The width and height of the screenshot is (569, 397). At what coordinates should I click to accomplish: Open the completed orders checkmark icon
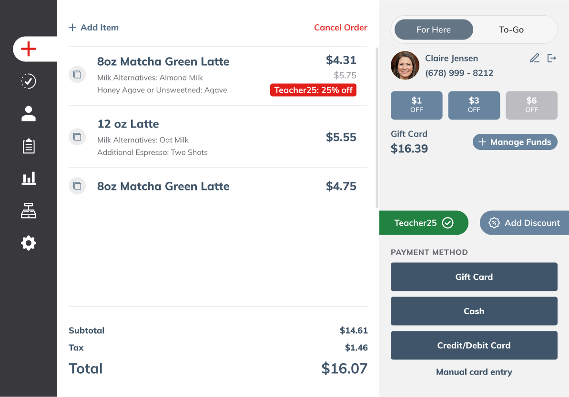point(28,81)
